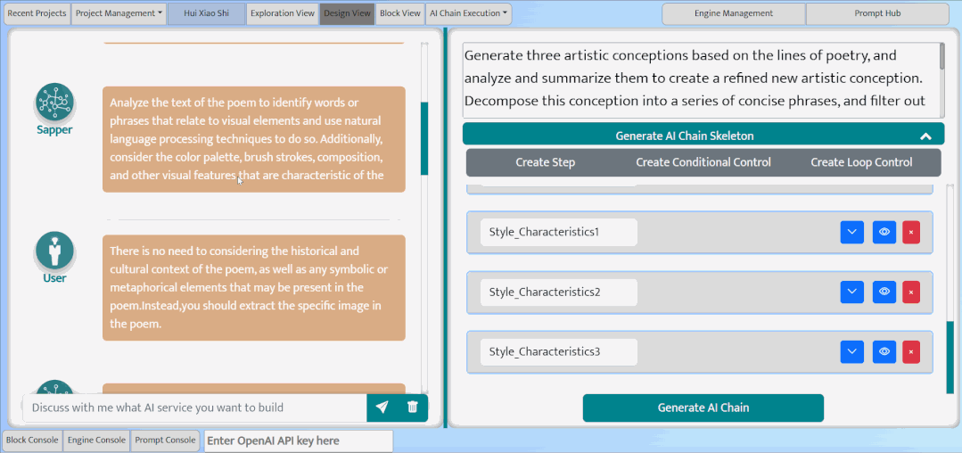Click the Generate AI Chain button
Screen dimensions: 962x453
click(x=703, y=408)
